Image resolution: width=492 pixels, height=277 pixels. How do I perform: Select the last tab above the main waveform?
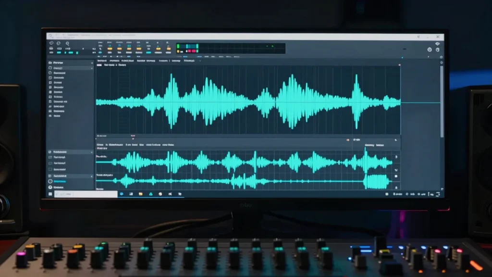[x=189, y=61]
